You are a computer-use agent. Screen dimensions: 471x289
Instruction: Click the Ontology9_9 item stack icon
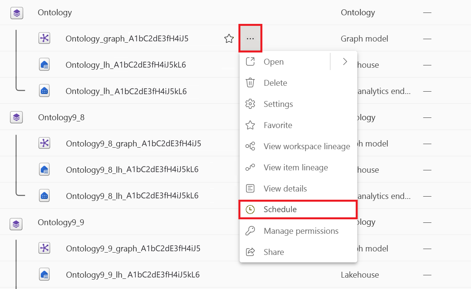tap(16, 224)
